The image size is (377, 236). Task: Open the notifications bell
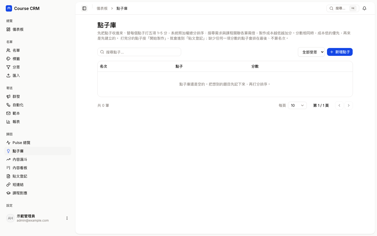tap(364, 8)
